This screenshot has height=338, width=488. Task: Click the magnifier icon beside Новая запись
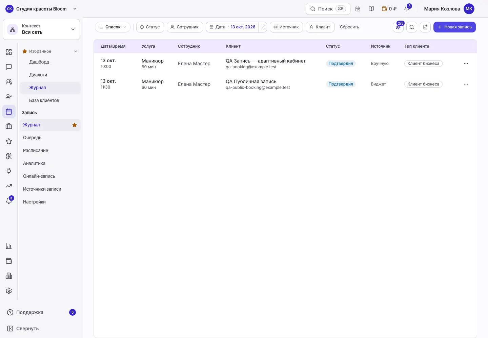tap(412, 27)
